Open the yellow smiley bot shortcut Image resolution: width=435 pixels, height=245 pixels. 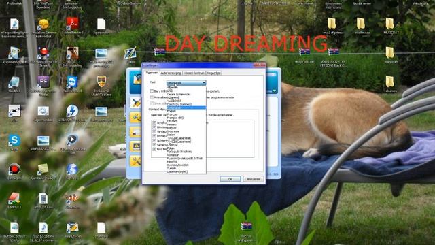(43, 24)
